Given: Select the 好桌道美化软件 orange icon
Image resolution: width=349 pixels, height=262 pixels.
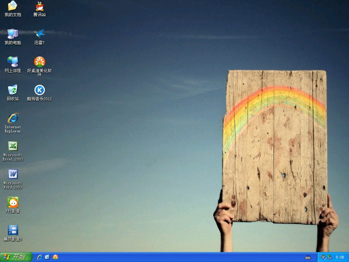Looking at the screenshot, I should tap(39, 62).
